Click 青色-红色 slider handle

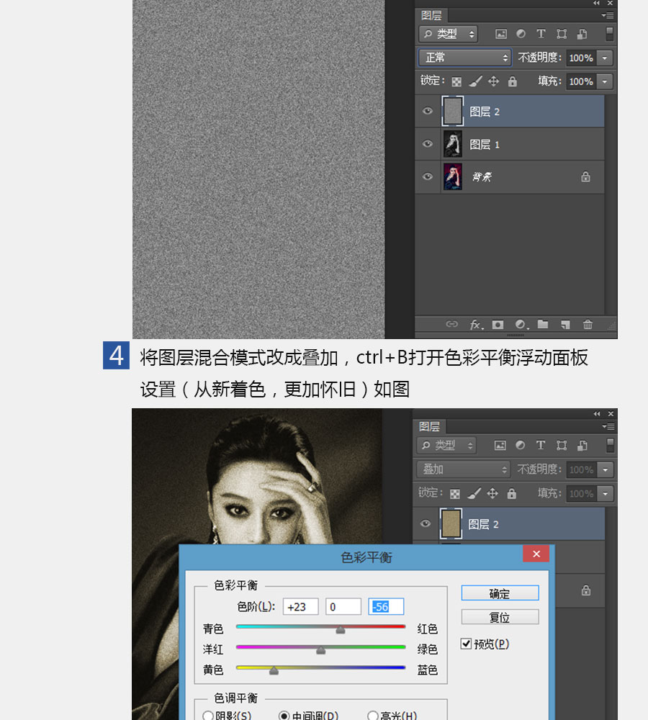(341, 629)
